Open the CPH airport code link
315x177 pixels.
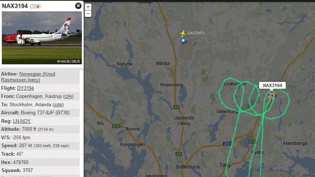coord(69,96)
